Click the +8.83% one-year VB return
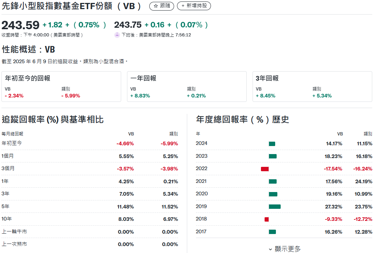Image resolution: width=377 pixels, height=253 pixels. click(140, 96)
